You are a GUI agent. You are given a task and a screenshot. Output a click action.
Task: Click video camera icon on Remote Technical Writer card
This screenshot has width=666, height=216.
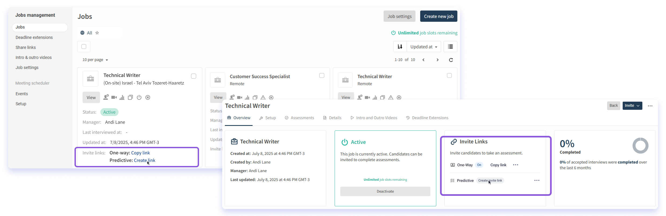[x=367, y=97]
